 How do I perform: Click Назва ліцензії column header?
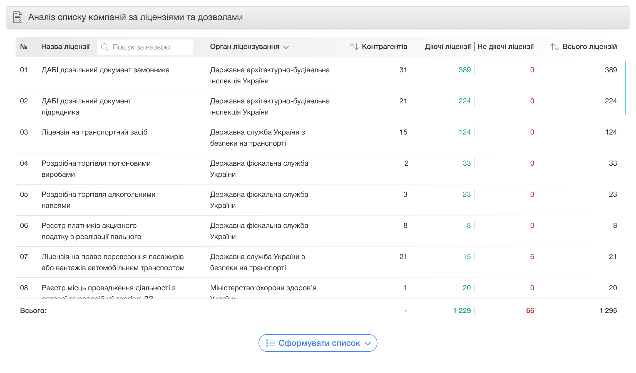point(65,46)
